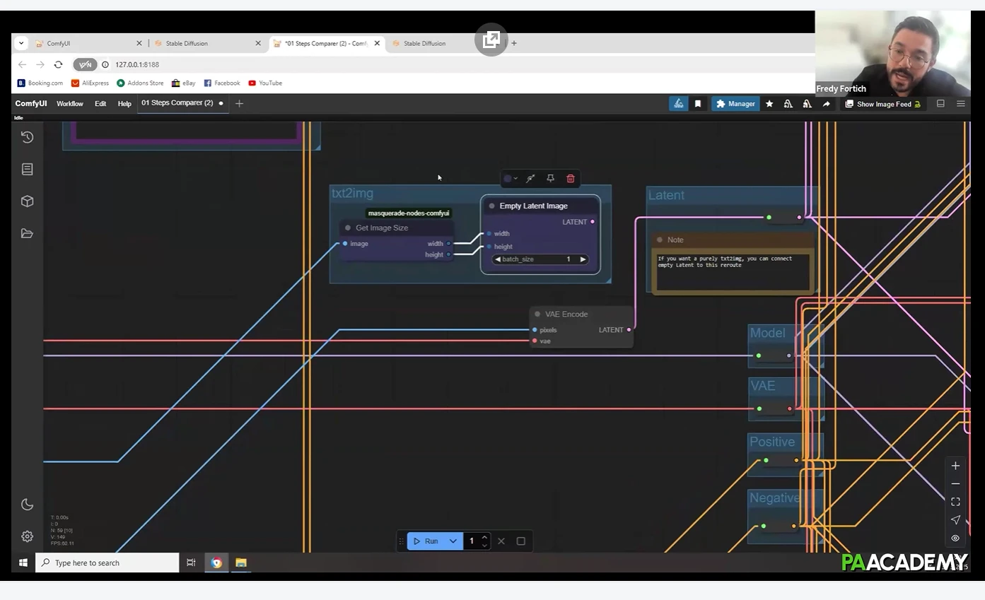Open the Windows Start menu

pyautogui.click(x=23, y=563)
